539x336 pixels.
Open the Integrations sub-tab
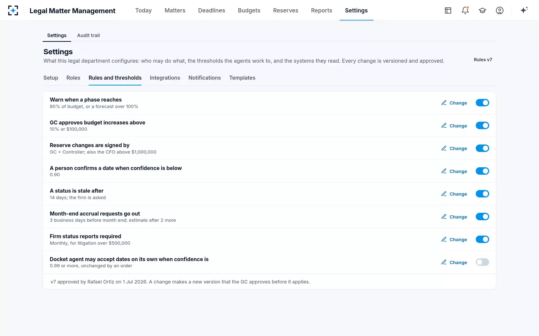[x=165, y=78]
